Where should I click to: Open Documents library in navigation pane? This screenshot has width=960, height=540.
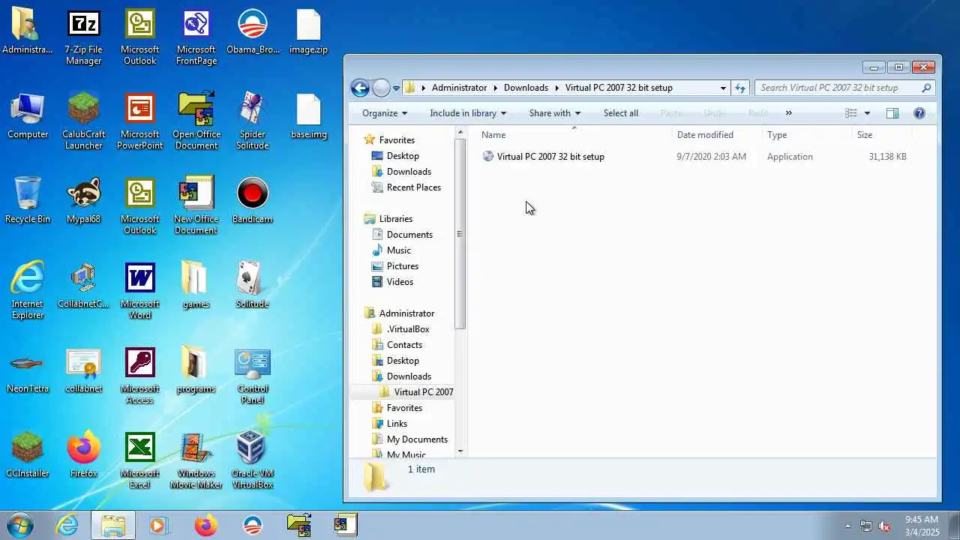point(409,235)
